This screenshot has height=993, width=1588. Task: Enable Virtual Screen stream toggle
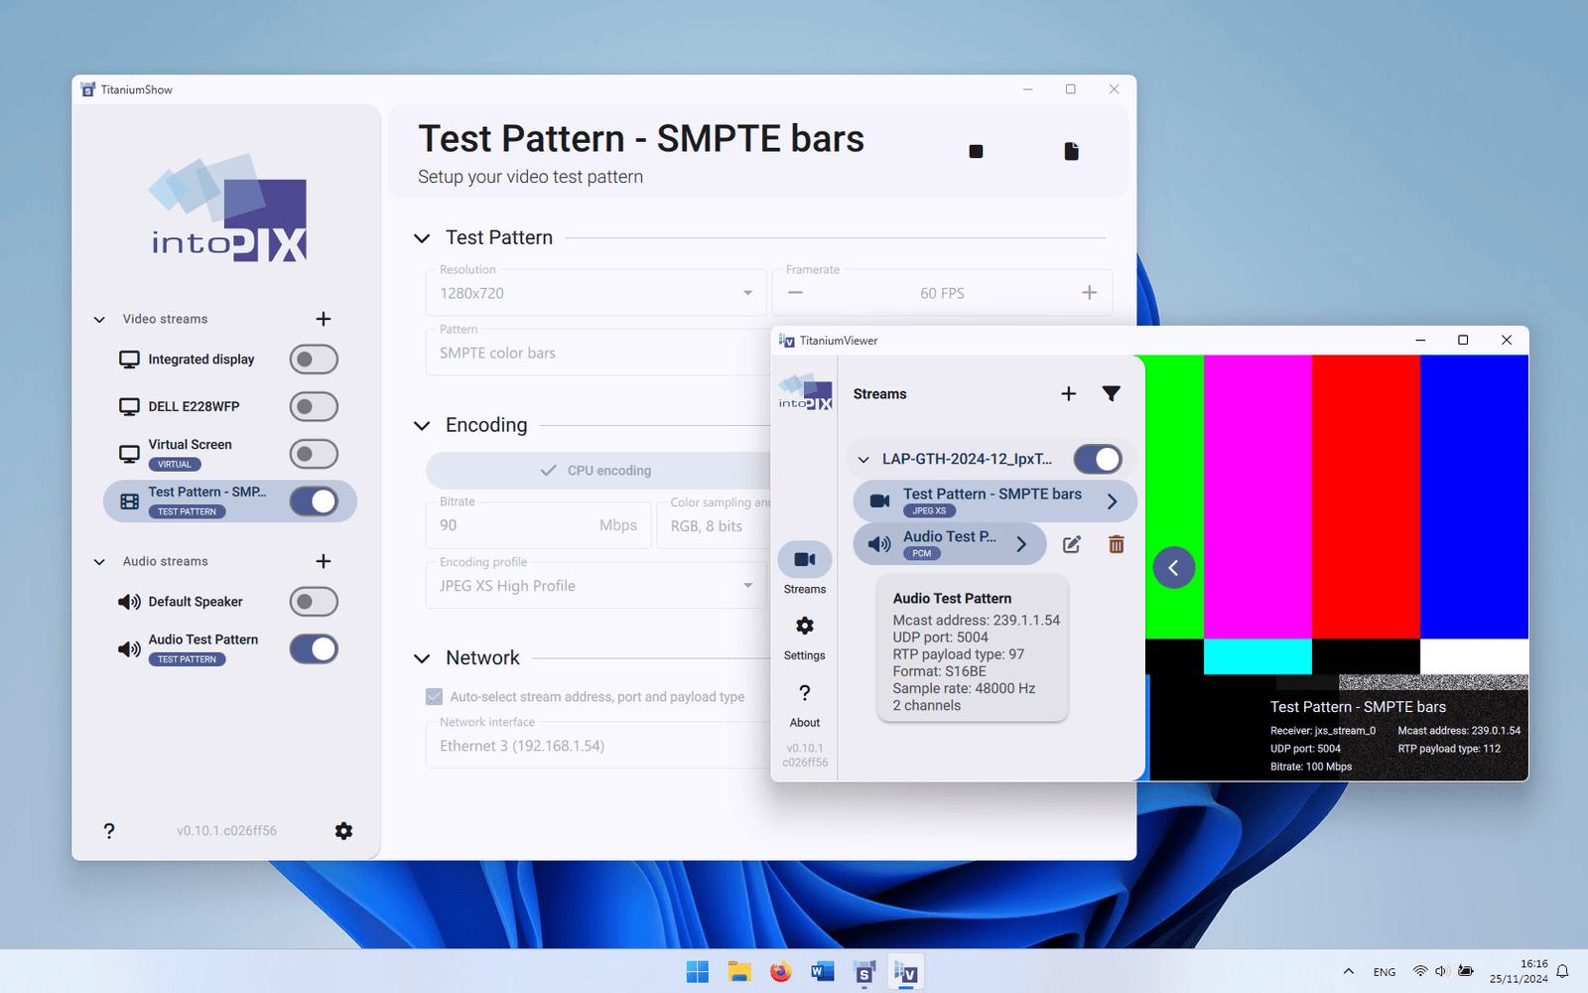tap(314, 454)
